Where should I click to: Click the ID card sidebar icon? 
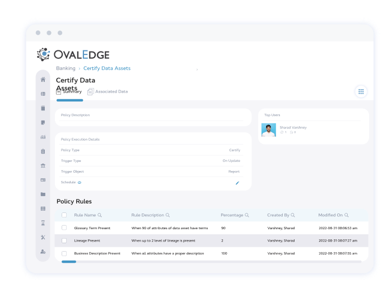(x=43, y=180)
